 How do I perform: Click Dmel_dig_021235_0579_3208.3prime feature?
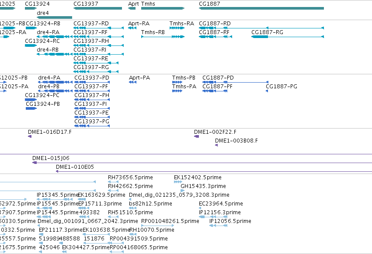click(x=179, y=195)
